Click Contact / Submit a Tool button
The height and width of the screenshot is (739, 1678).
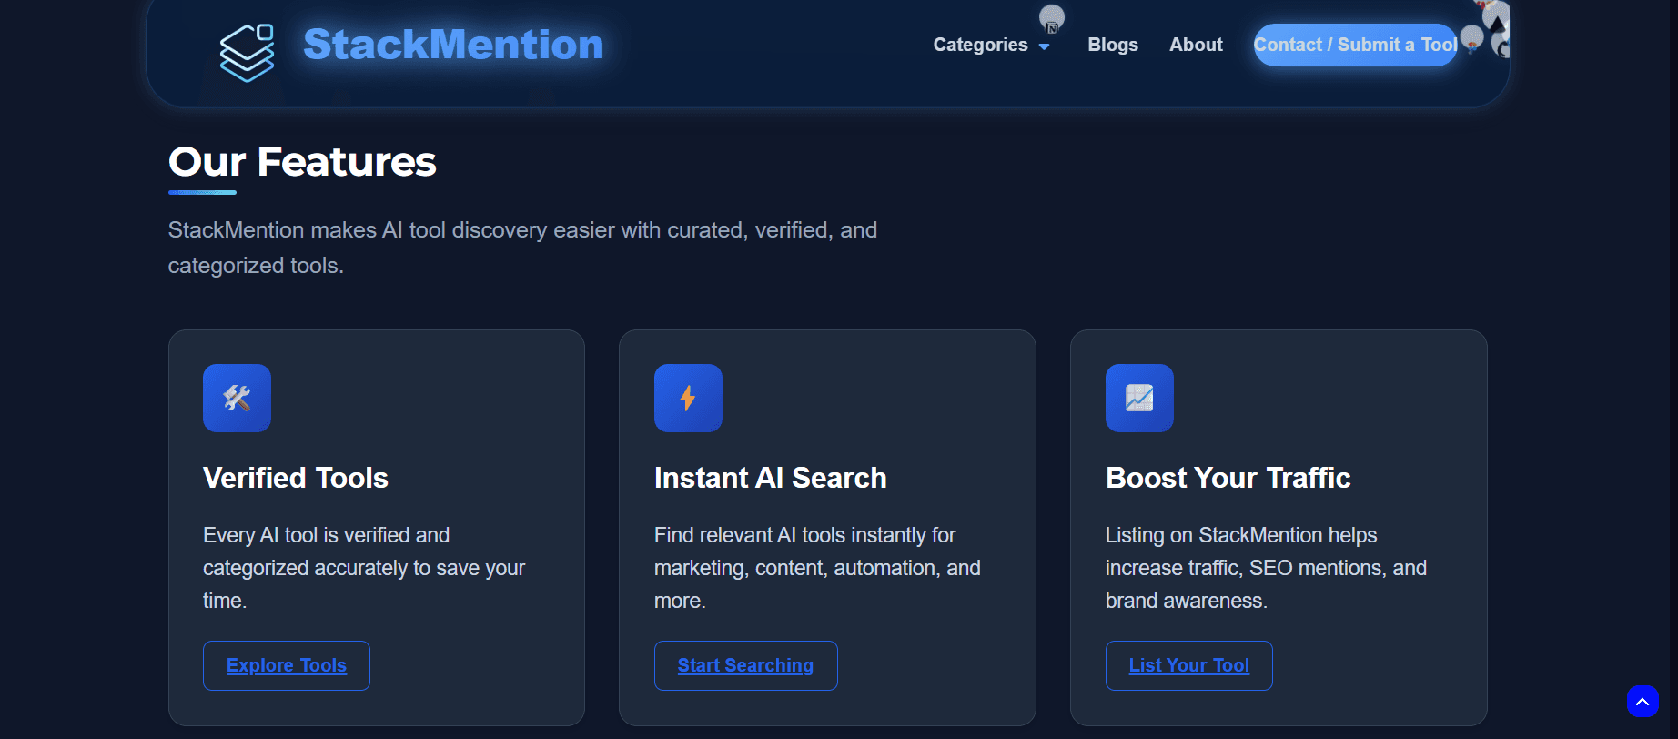(x=1355, y=45)
